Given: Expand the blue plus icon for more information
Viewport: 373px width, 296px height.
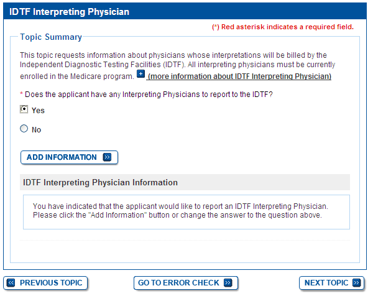Looking at the screenshot, I should [140, 75].
